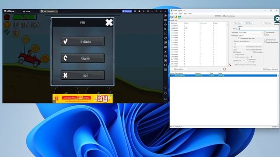Open the File menu in Cheat Engine
280x157 pixels.
[x=171, y=14]
